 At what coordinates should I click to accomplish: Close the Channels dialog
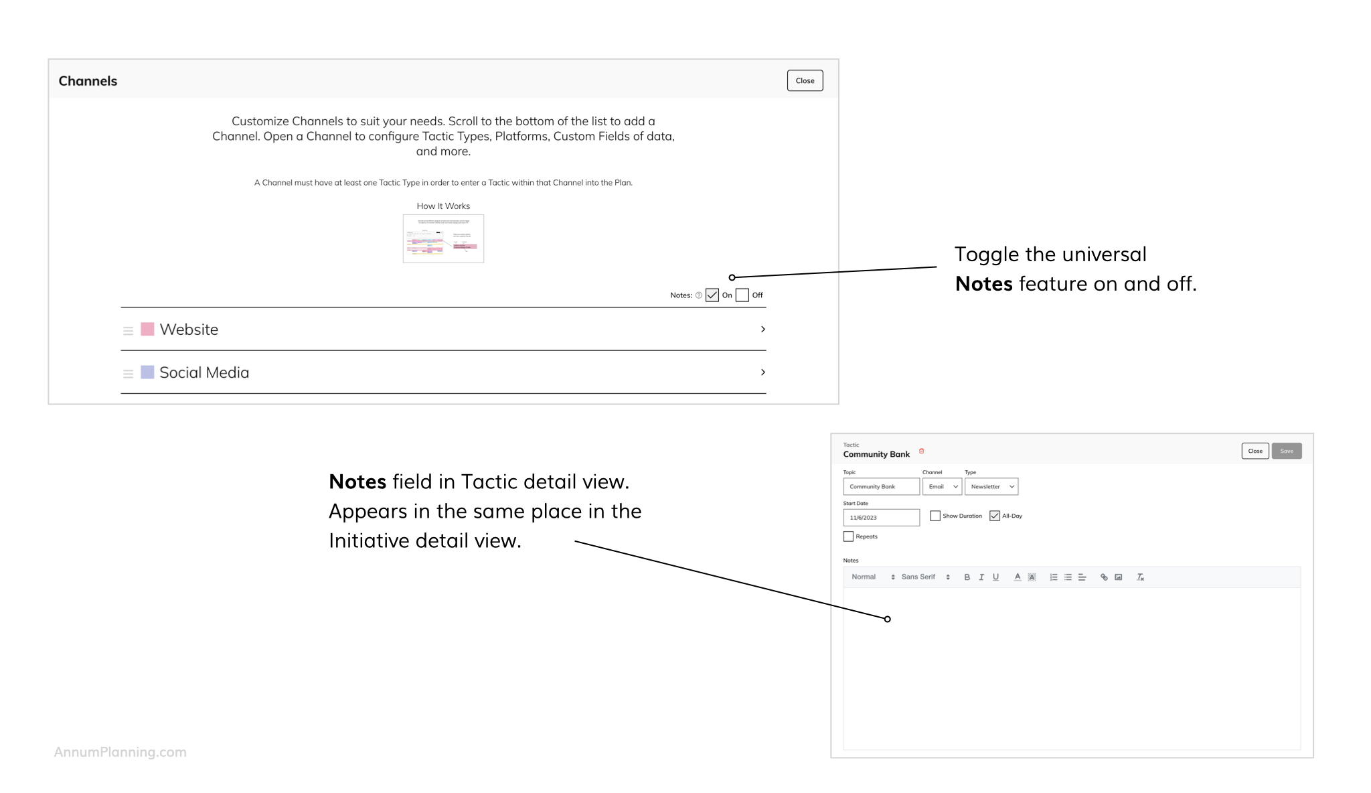[x=805, y=81]
